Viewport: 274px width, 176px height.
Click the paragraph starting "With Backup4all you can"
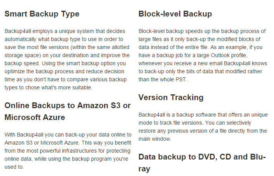[68, 151]
